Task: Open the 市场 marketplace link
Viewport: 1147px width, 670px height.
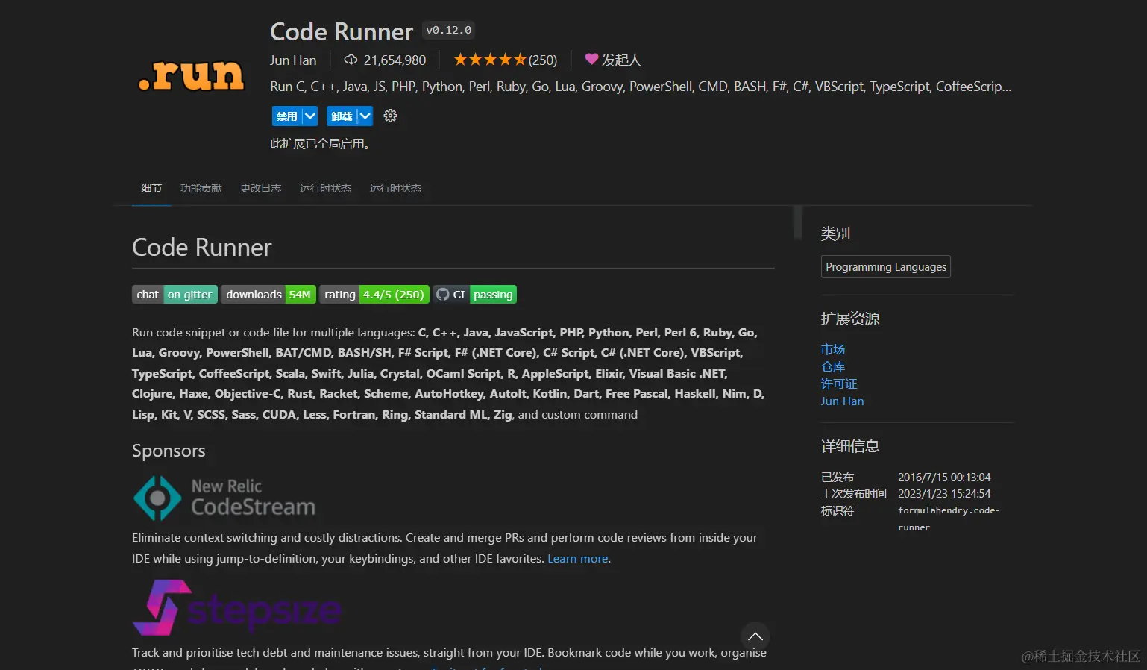Action: click(x=833, y=349)
